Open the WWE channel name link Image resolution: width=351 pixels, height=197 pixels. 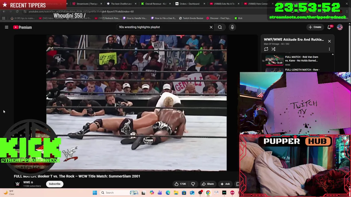click(27, 182)
